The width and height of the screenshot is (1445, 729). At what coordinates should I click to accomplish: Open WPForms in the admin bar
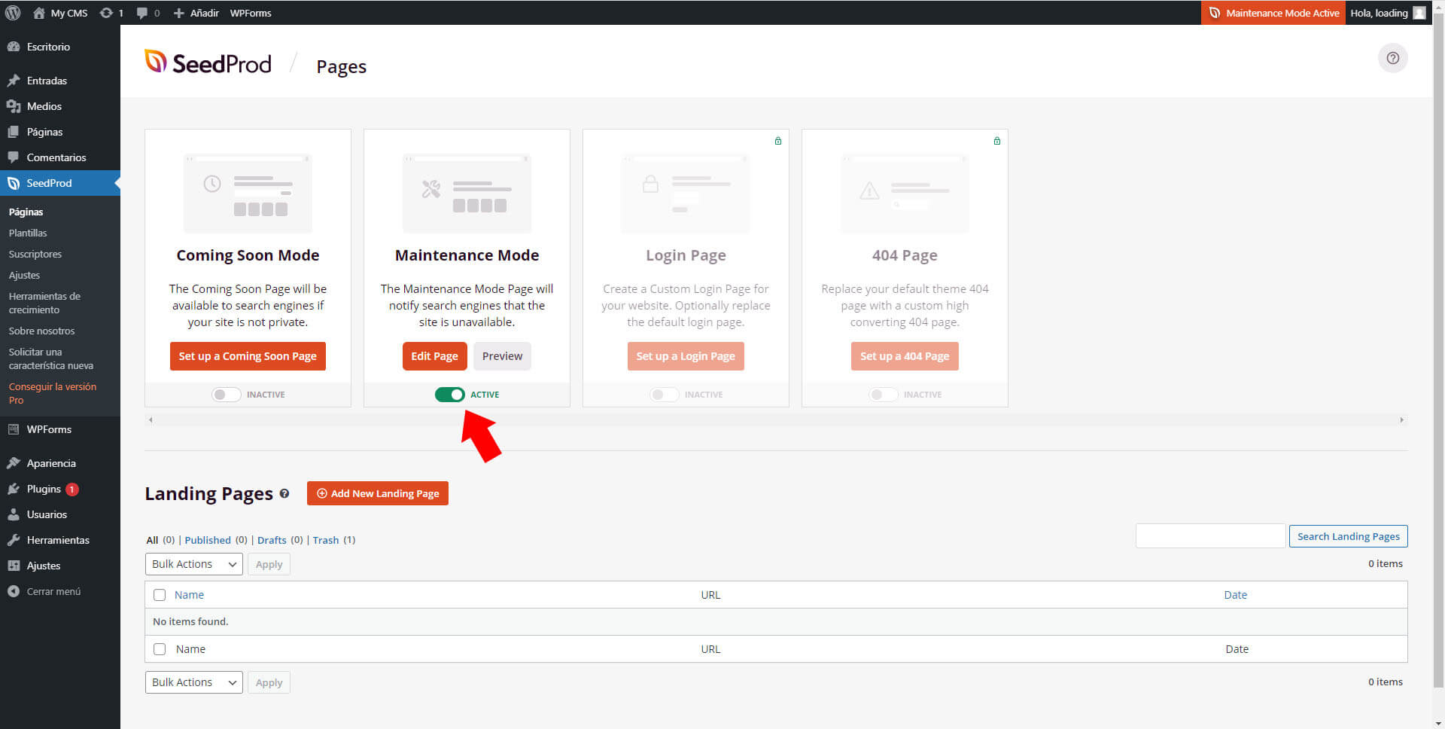251,13
